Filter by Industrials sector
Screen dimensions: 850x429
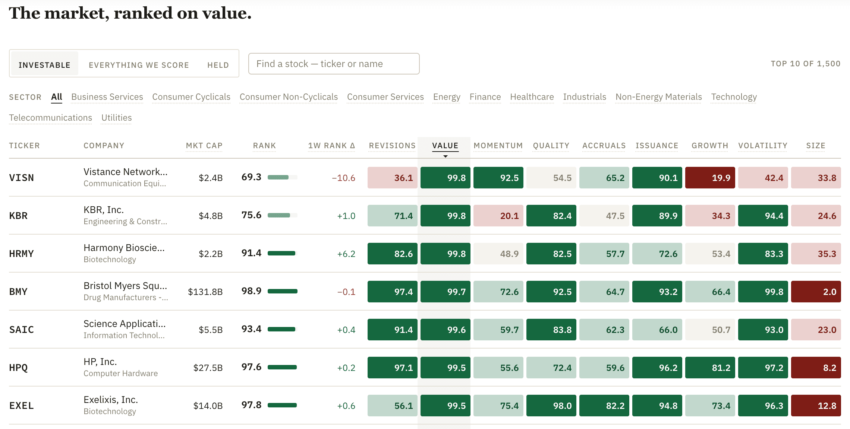[585, 97]
